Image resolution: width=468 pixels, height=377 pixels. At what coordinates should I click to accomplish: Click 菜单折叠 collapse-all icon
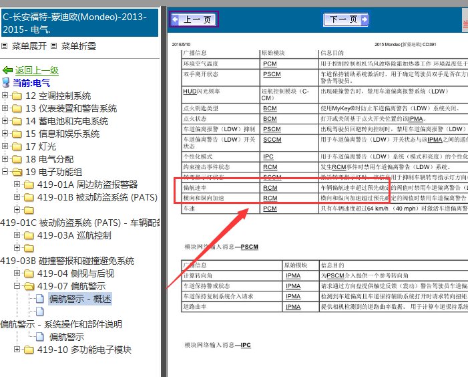(53, 46)
